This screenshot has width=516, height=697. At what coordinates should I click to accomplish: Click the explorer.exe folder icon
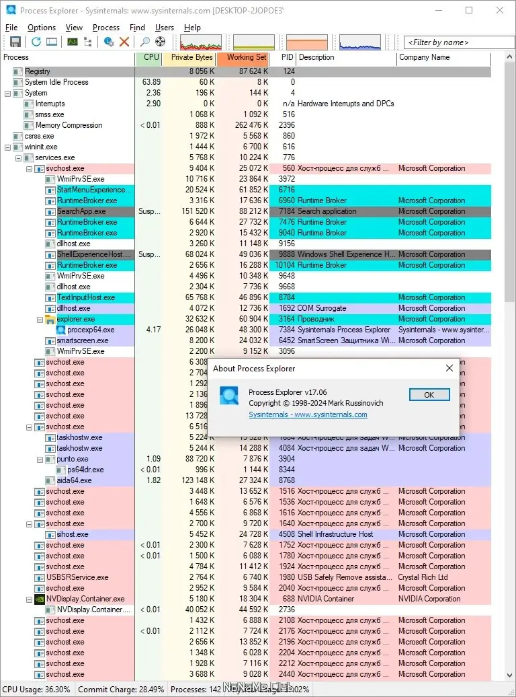click(x=50, y=319)
